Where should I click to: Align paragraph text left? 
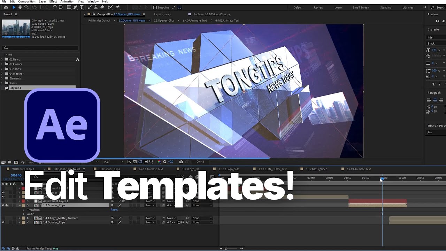(x=429, y=100)
